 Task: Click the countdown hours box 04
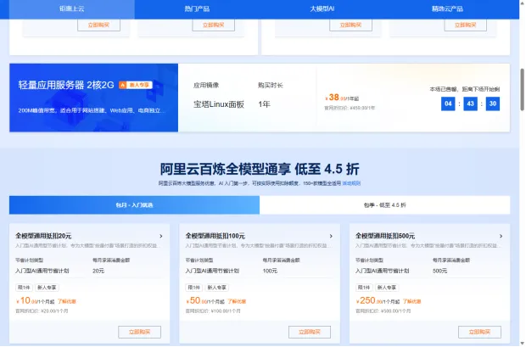448,104
